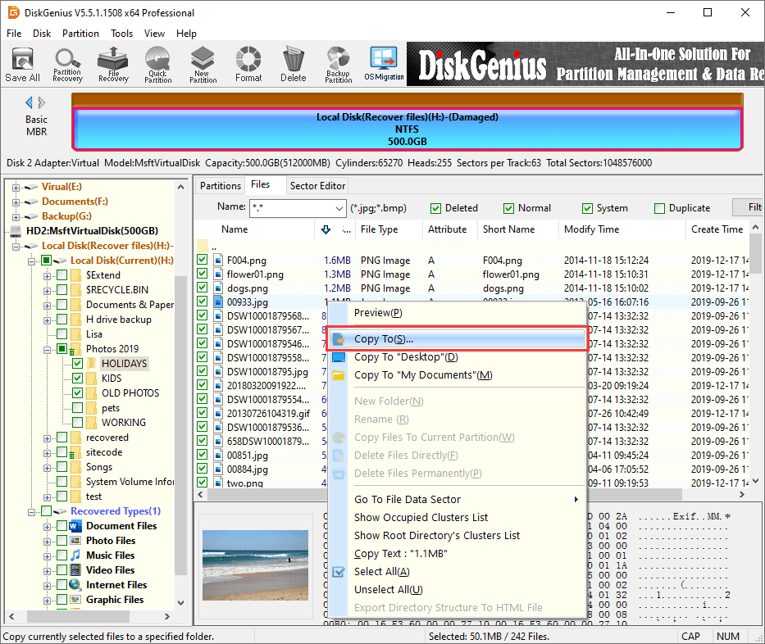This screenshot has height=644, width=765.
Task: Click the Filter button
Action: 749,207
